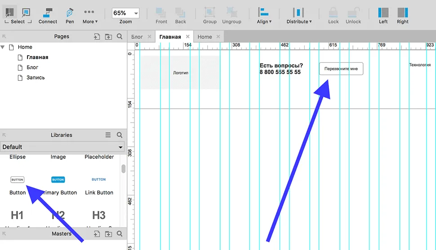This screenshot has width=436, height=250.
Task: Open the Align dropdown menu
Action: [264, 15]
